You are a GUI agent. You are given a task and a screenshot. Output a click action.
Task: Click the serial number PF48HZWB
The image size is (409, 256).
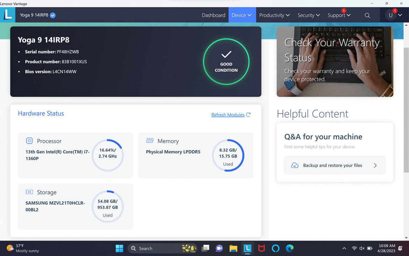(x=68, y=52)
